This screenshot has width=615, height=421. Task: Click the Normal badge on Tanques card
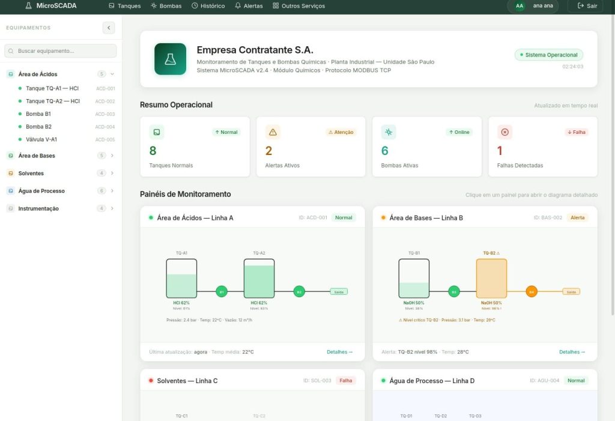[x=226, y=132]
